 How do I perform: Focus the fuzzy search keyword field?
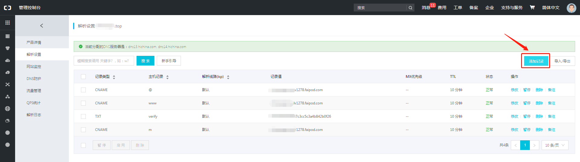104,61
